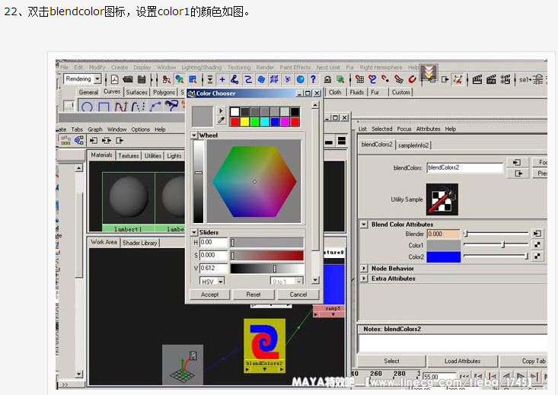Click the snap to grid plus icon
558x395 pixels.
point(222,79)
